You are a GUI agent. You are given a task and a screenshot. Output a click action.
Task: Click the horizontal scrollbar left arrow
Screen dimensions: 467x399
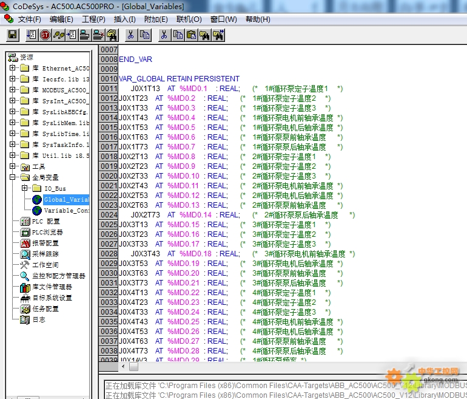coord(123,366)
